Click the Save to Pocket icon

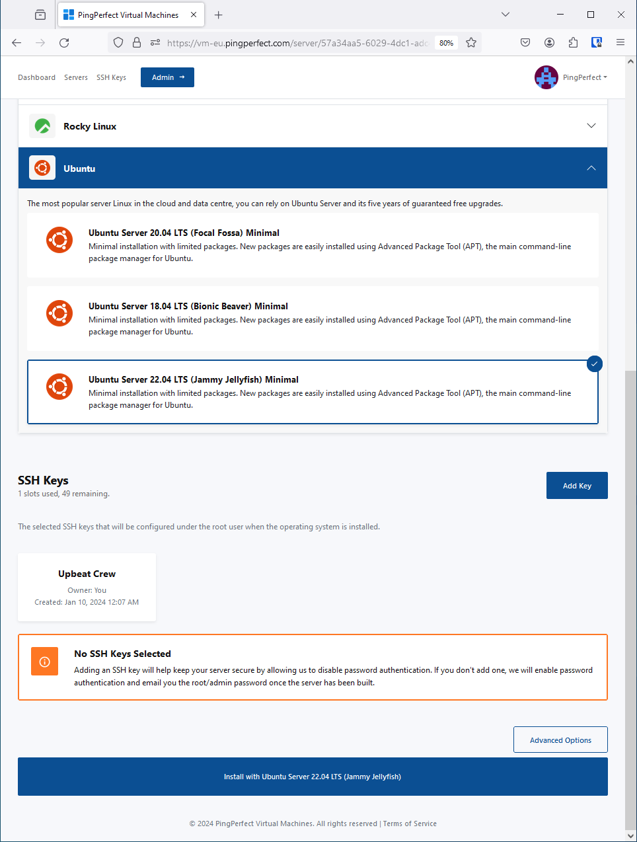[x=525, y=43]
